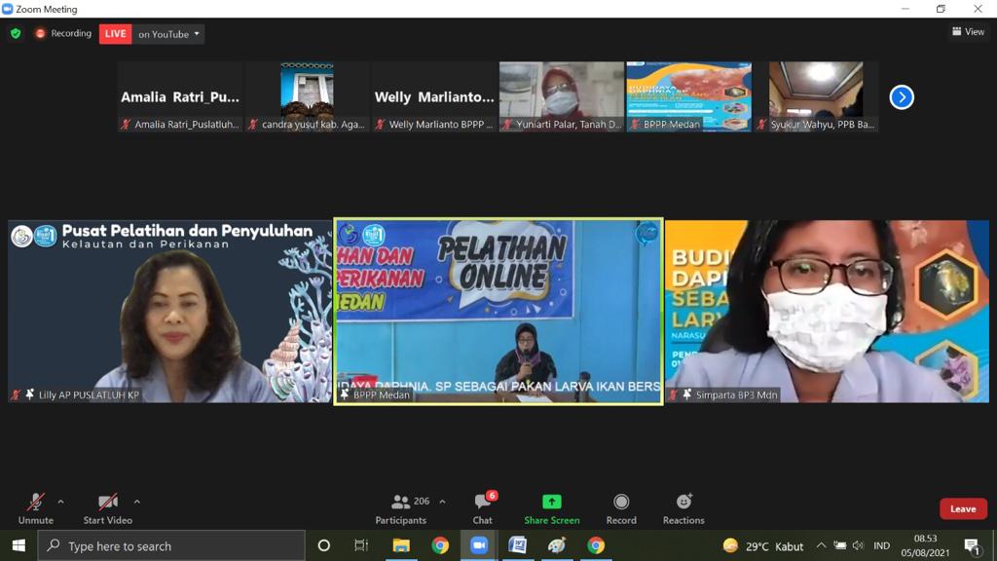The height and width of the screenshot is (561, 997).
Task: Click the green encryption shield icon
Action: point(16,34)
